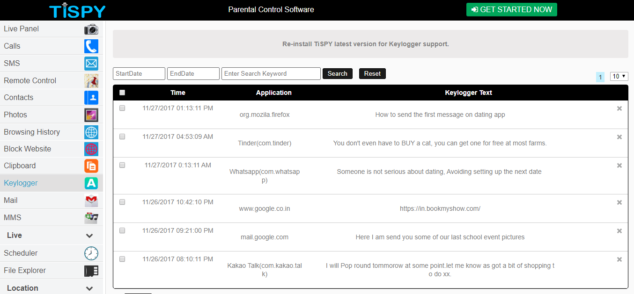
Task: Expand the Location section chevron
Action: [x=89, y=288]
